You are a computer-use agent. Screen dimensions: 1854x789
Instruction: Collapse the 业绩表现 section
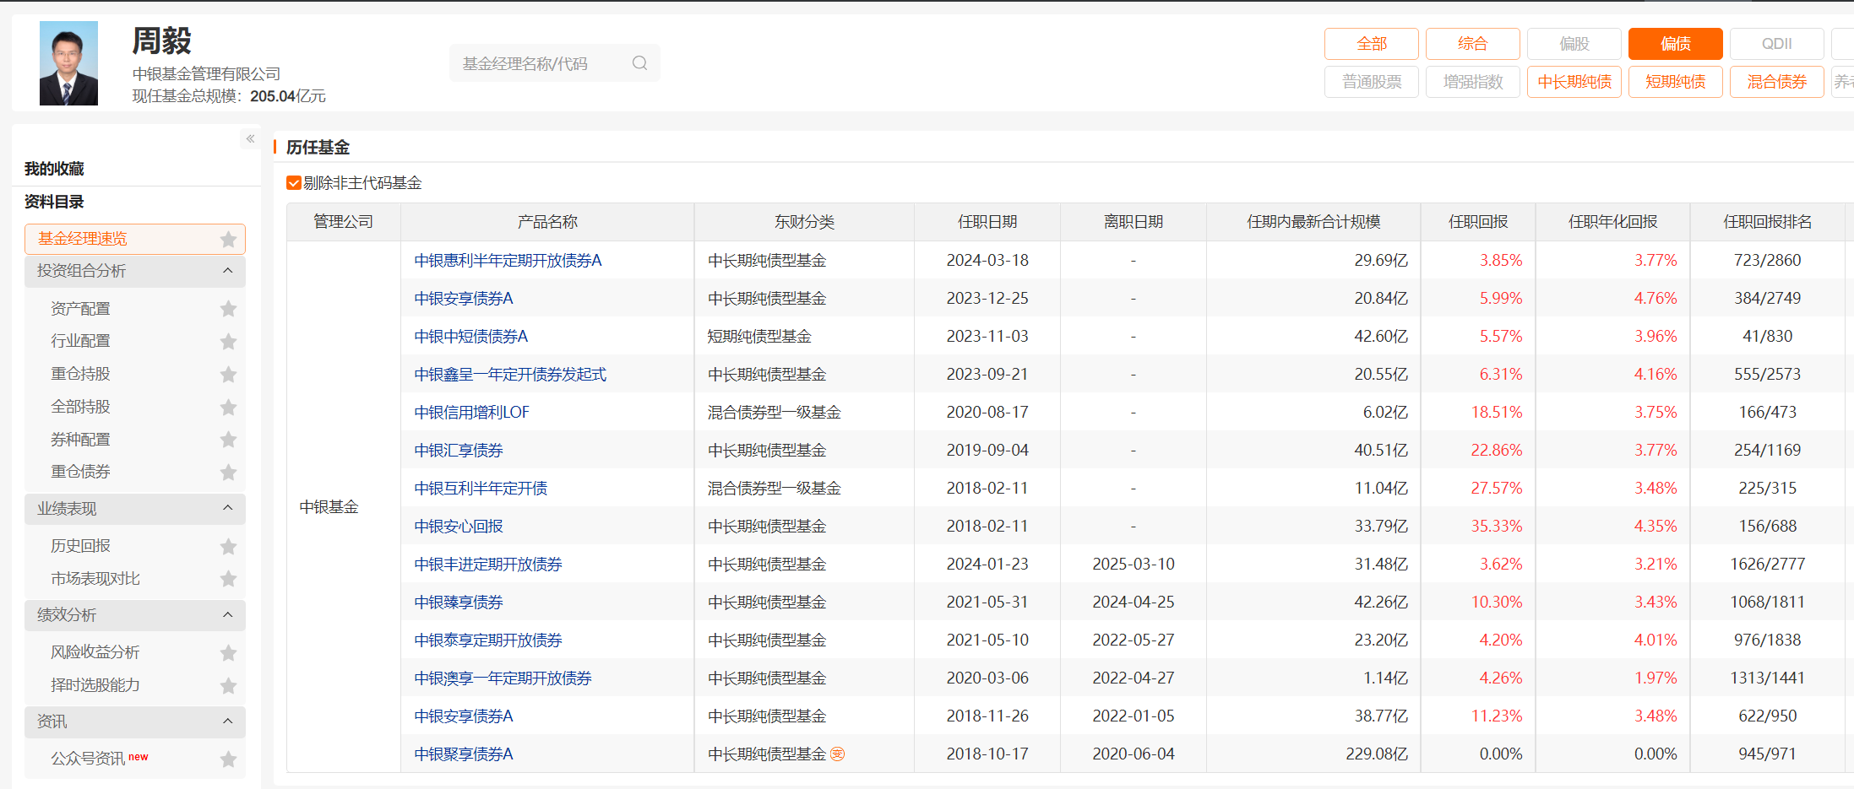(226, 508)
